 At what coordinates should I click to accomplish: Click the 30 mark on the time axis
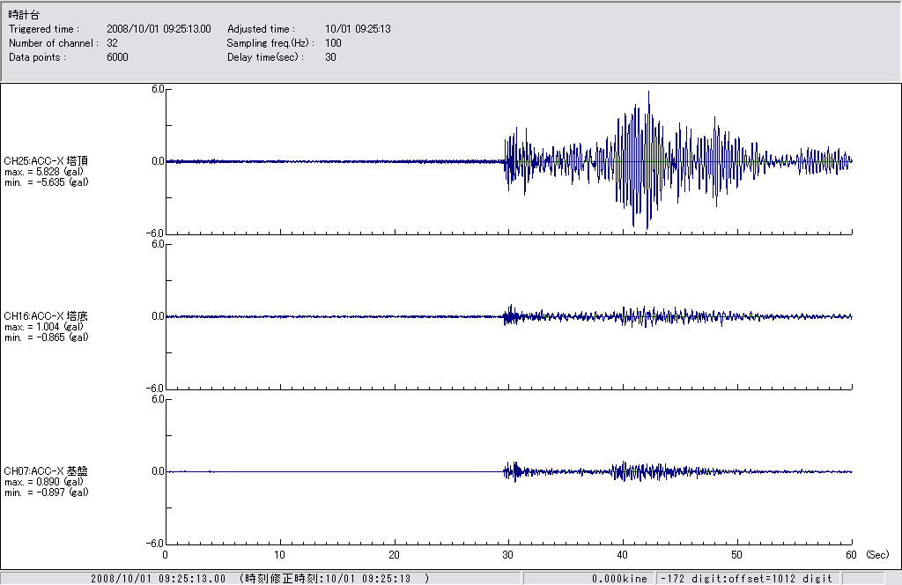pos(508,556)
